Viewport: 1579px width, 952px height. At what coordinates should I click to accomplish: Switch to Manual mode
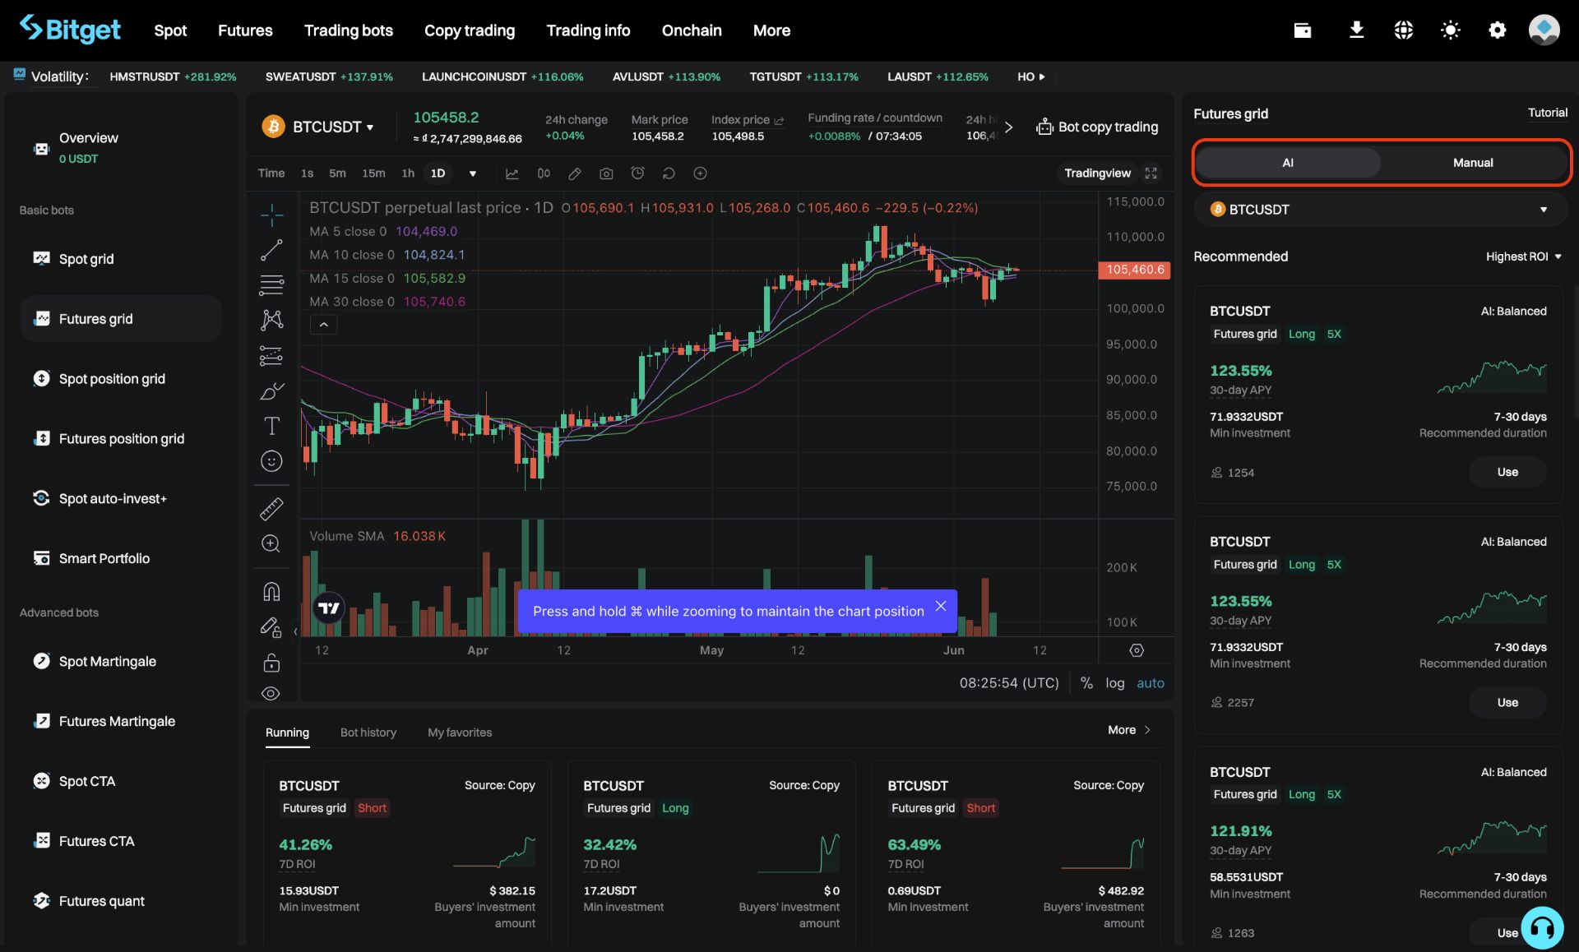(1473, 163)
